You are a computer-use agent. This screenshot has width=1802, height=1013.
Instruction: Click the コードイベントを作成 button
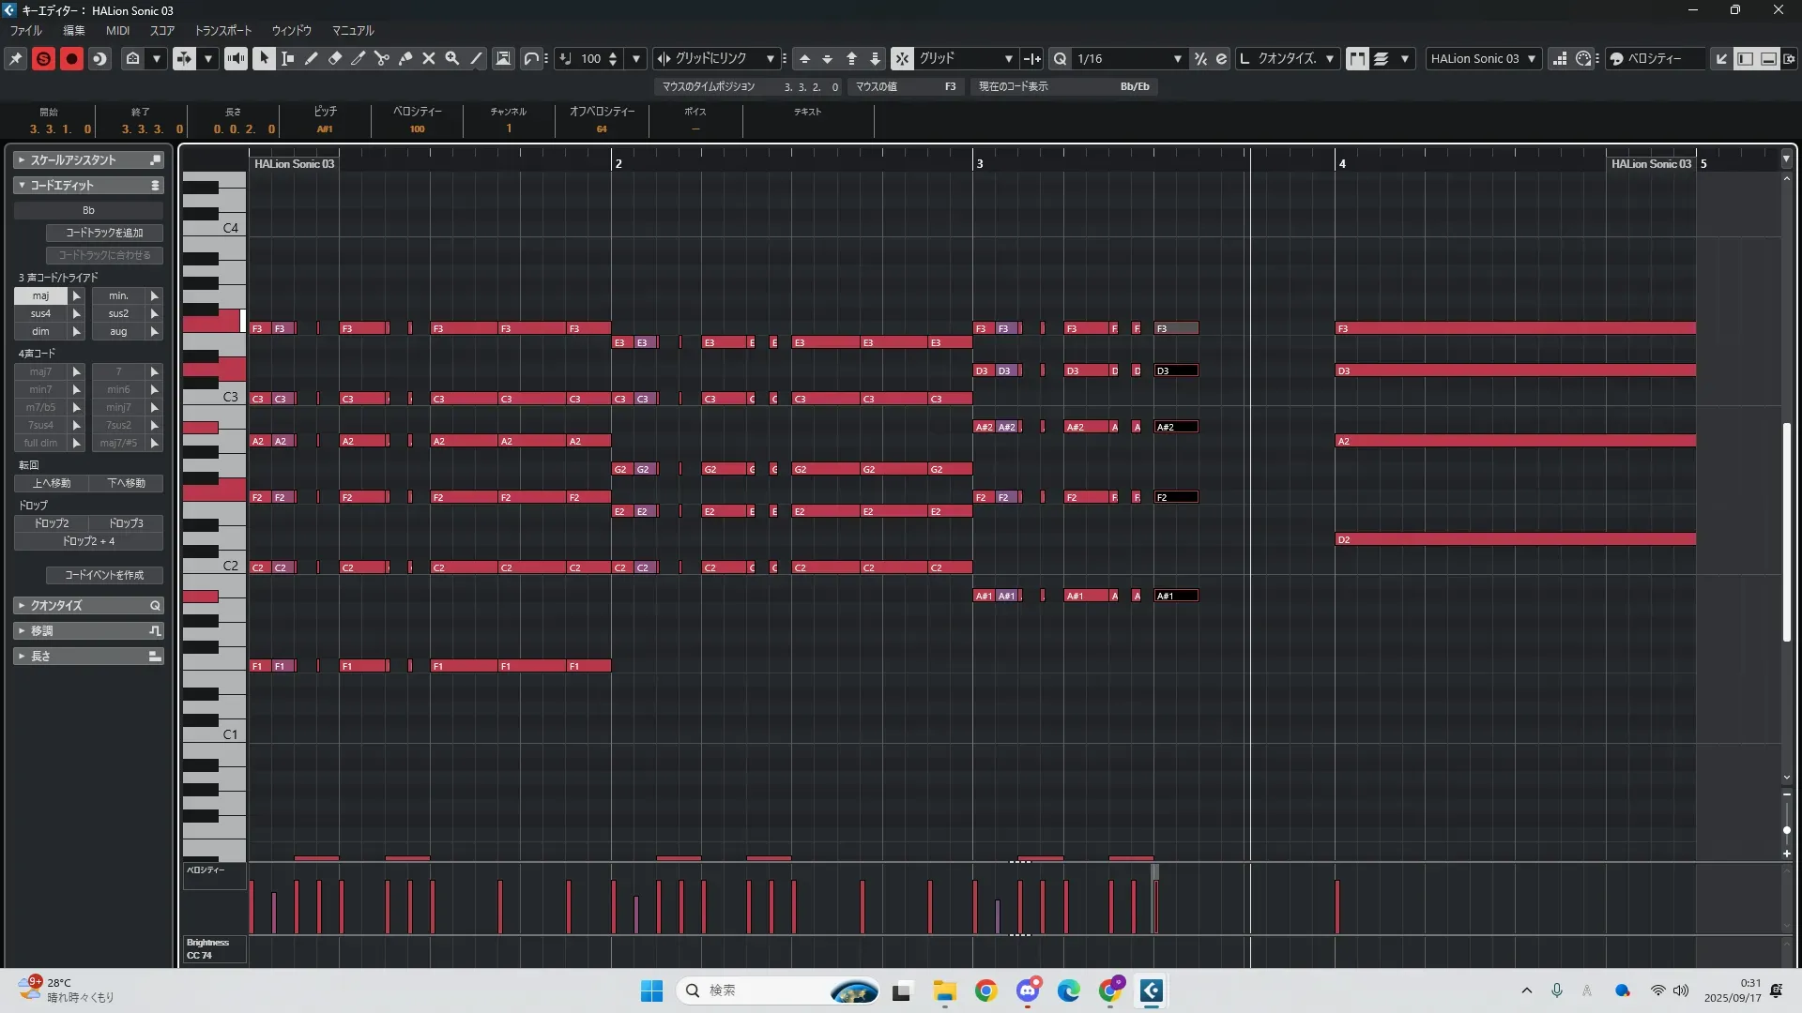click(104, 575)
